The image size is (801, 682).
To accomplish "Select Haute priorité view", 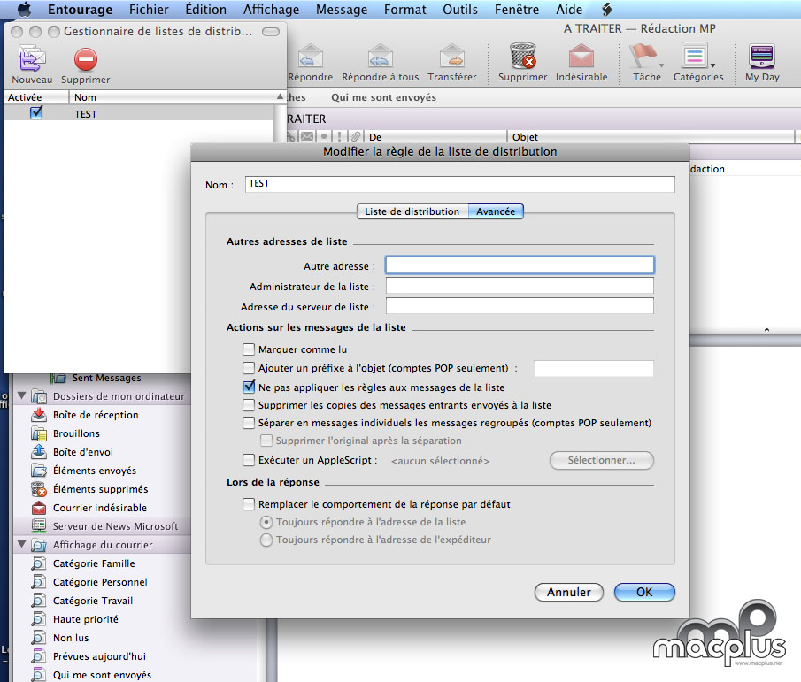I will tap(86, 619).
